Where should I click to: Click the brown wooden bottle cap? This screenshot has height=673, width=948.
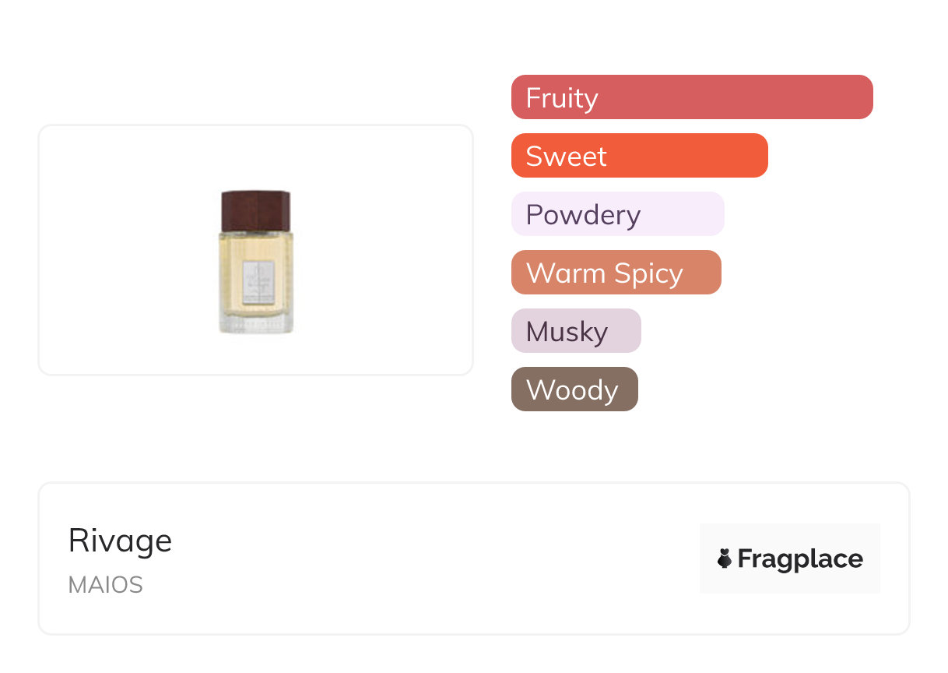point(255,210)
